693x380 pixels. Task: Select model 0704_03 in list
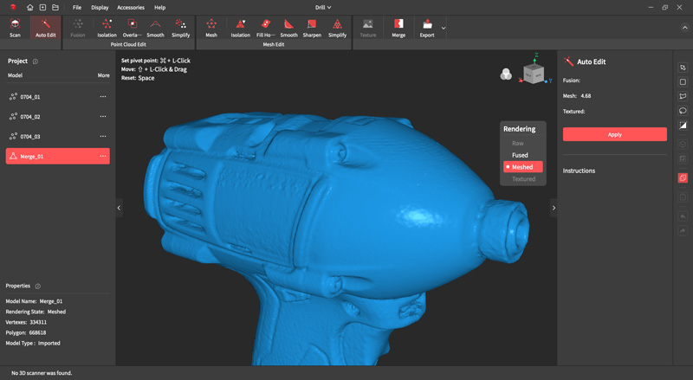coord(57,136)
